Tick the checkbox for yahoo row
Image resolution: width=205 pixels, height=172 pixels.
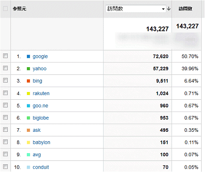(x=5, y=68)
